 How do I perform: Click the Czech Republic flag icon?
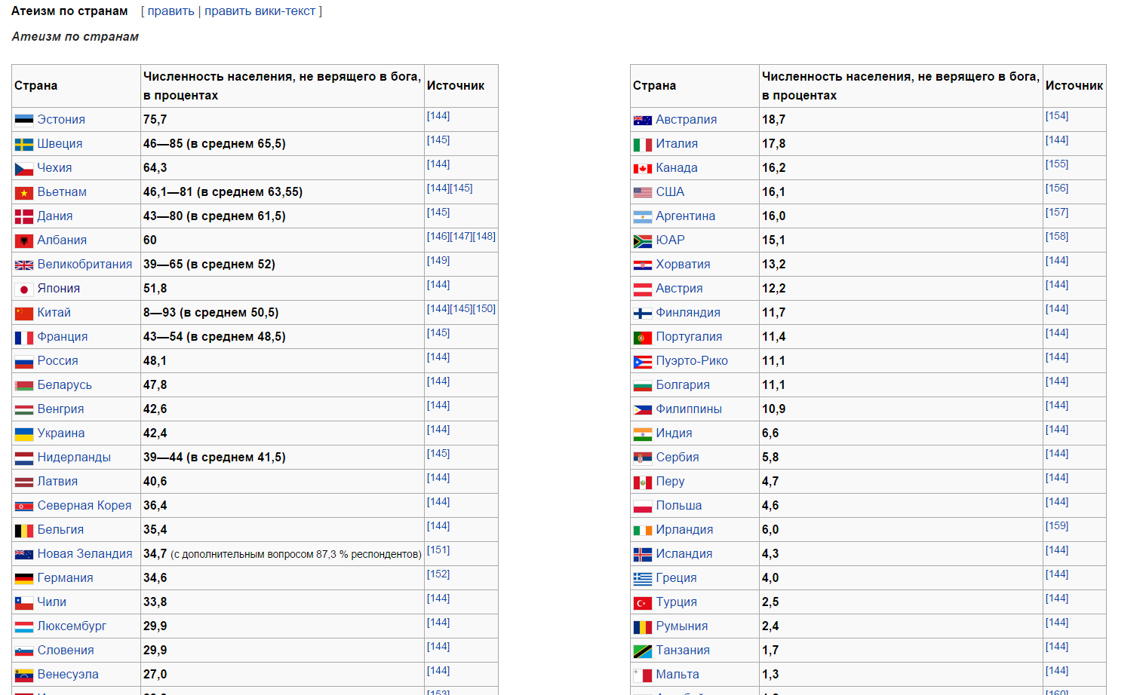(24, 168)
